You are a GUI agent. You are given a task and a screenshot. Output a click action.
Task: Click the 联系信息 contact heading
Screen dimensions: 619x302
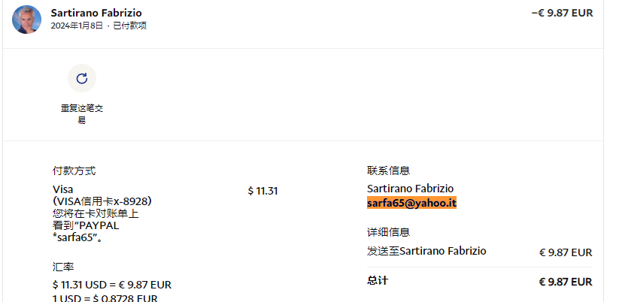click(x=388, y=171)
